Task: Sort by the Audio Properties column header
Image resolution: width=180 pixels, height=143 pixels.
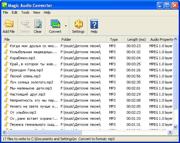Action: pos(160,39)
